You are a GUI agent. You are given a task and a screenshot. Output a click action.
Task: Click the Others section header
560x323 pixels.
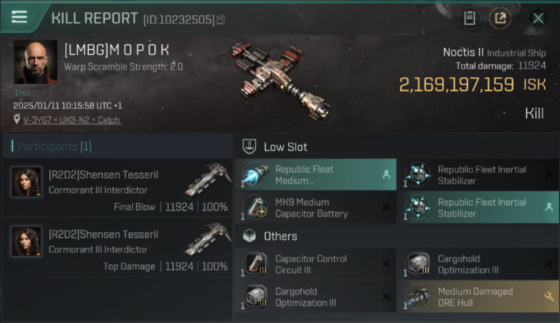(x=280, y=236)
